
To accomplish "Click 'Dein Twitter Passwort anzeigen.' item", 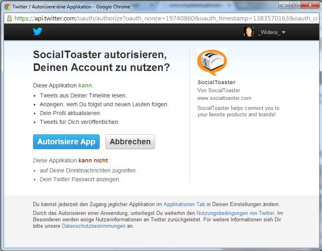I will [80, 179].
